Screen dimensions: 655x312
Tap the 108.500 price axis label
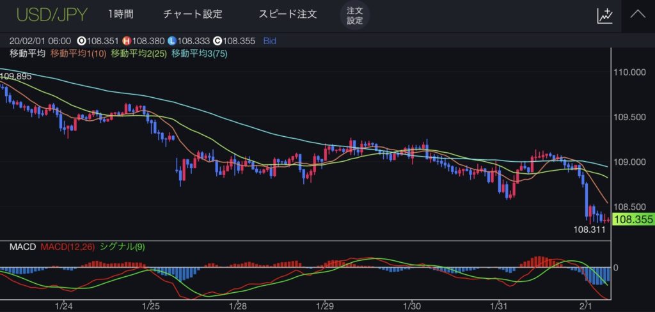[629, 207]
